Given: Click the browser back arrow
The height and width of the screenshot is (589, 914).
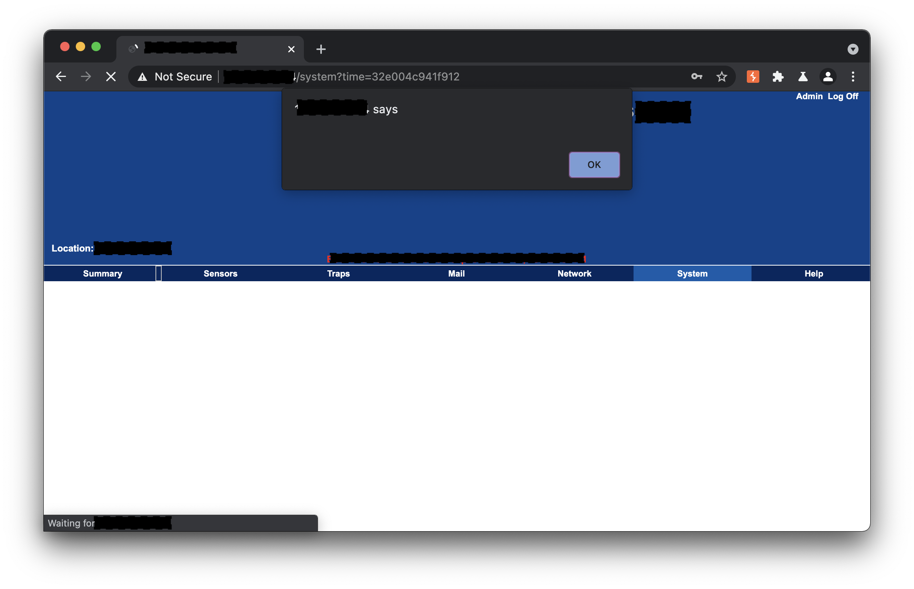Looking at the screenshot, I should (x=61, y=77).
